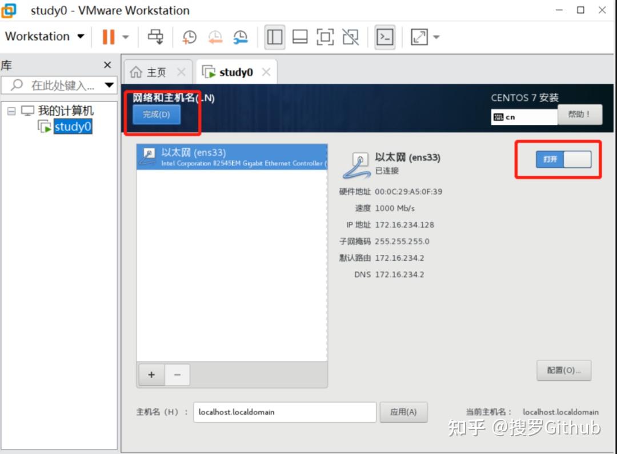The width and height of the screenshot is (617, 454).
Task: Expand the stretch display dropdown arrow
Action: pos(436,37)
